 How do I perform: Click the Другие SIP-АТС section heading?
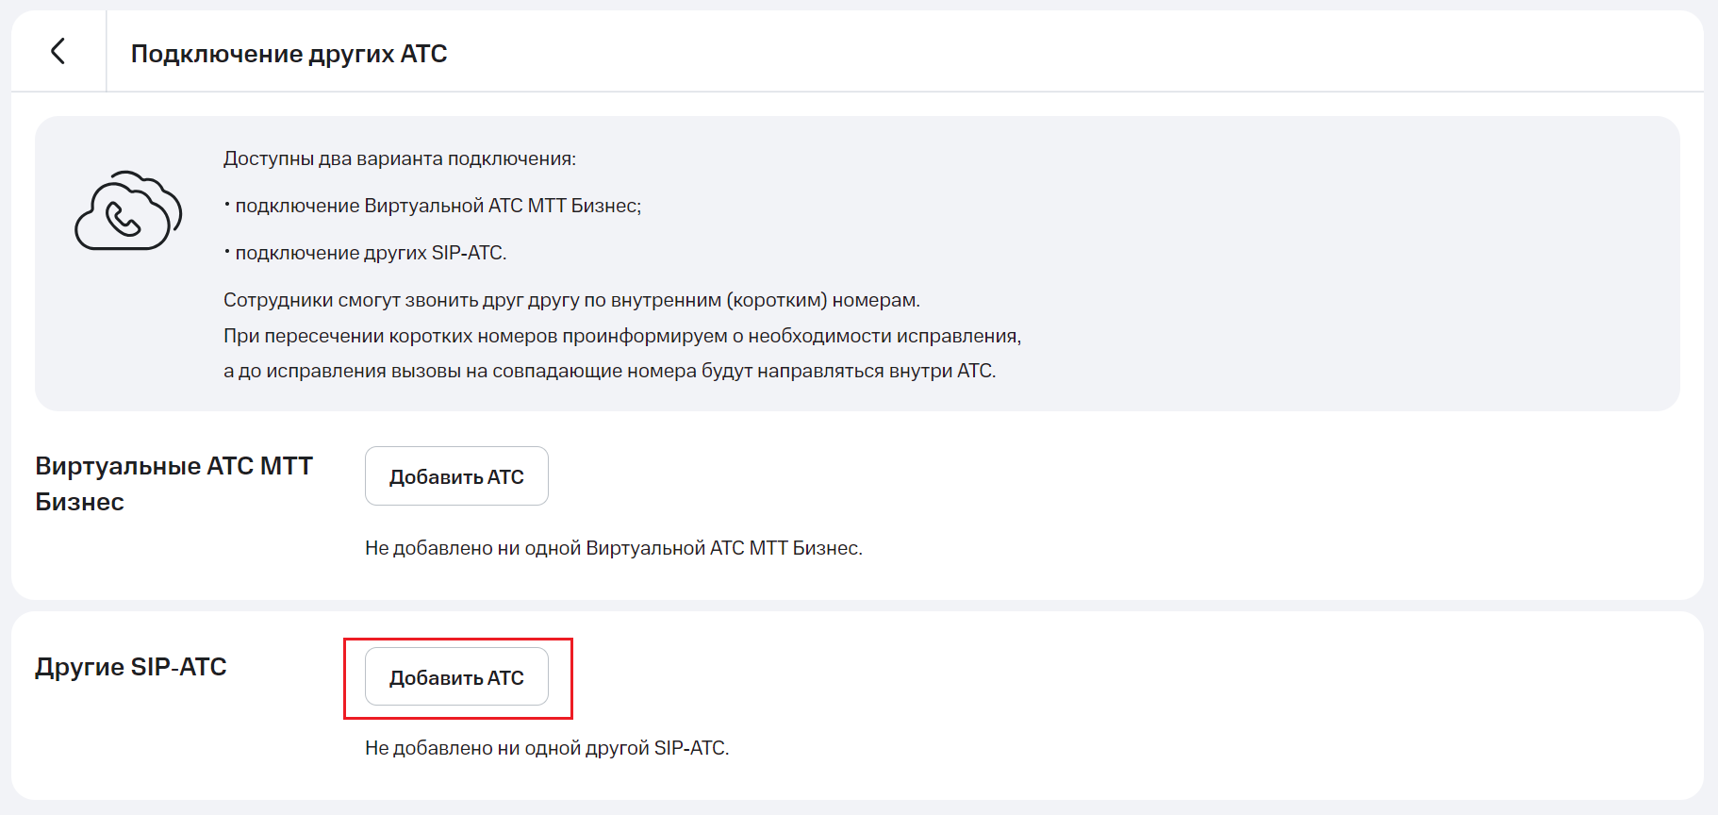[x=131, y=667]
